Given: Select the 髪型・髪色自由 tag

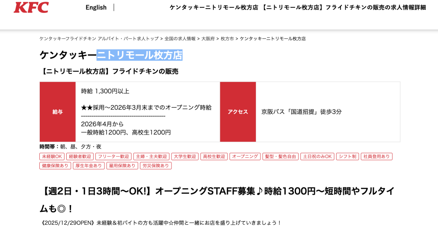Looking at the screenshot, I should (281, 156).
